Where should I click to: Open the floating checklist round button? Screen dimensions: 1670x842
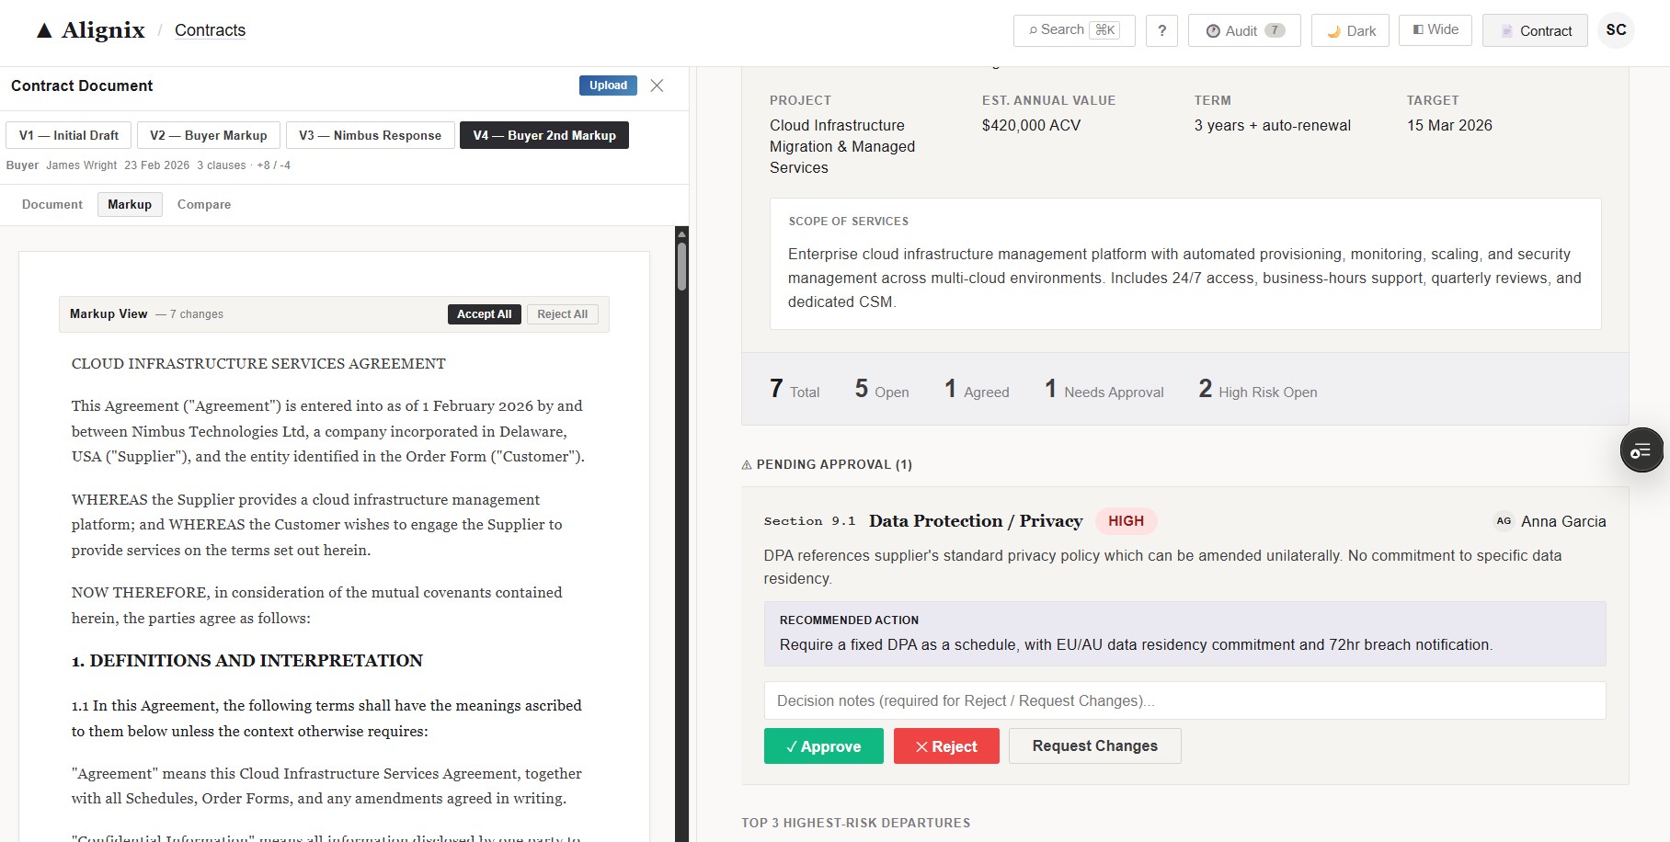[x=1641, y=450]
